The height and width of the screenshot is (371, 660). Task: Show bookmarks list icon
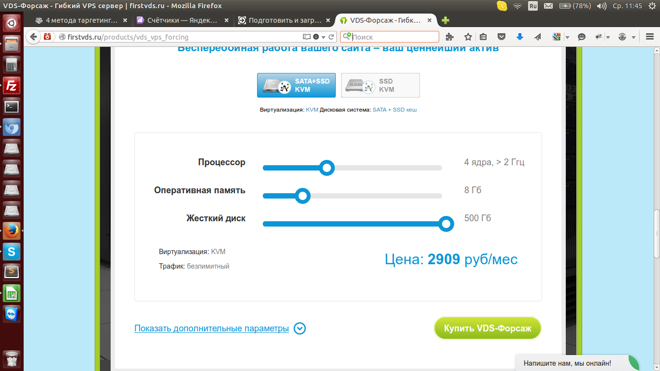tap(483, 37)
